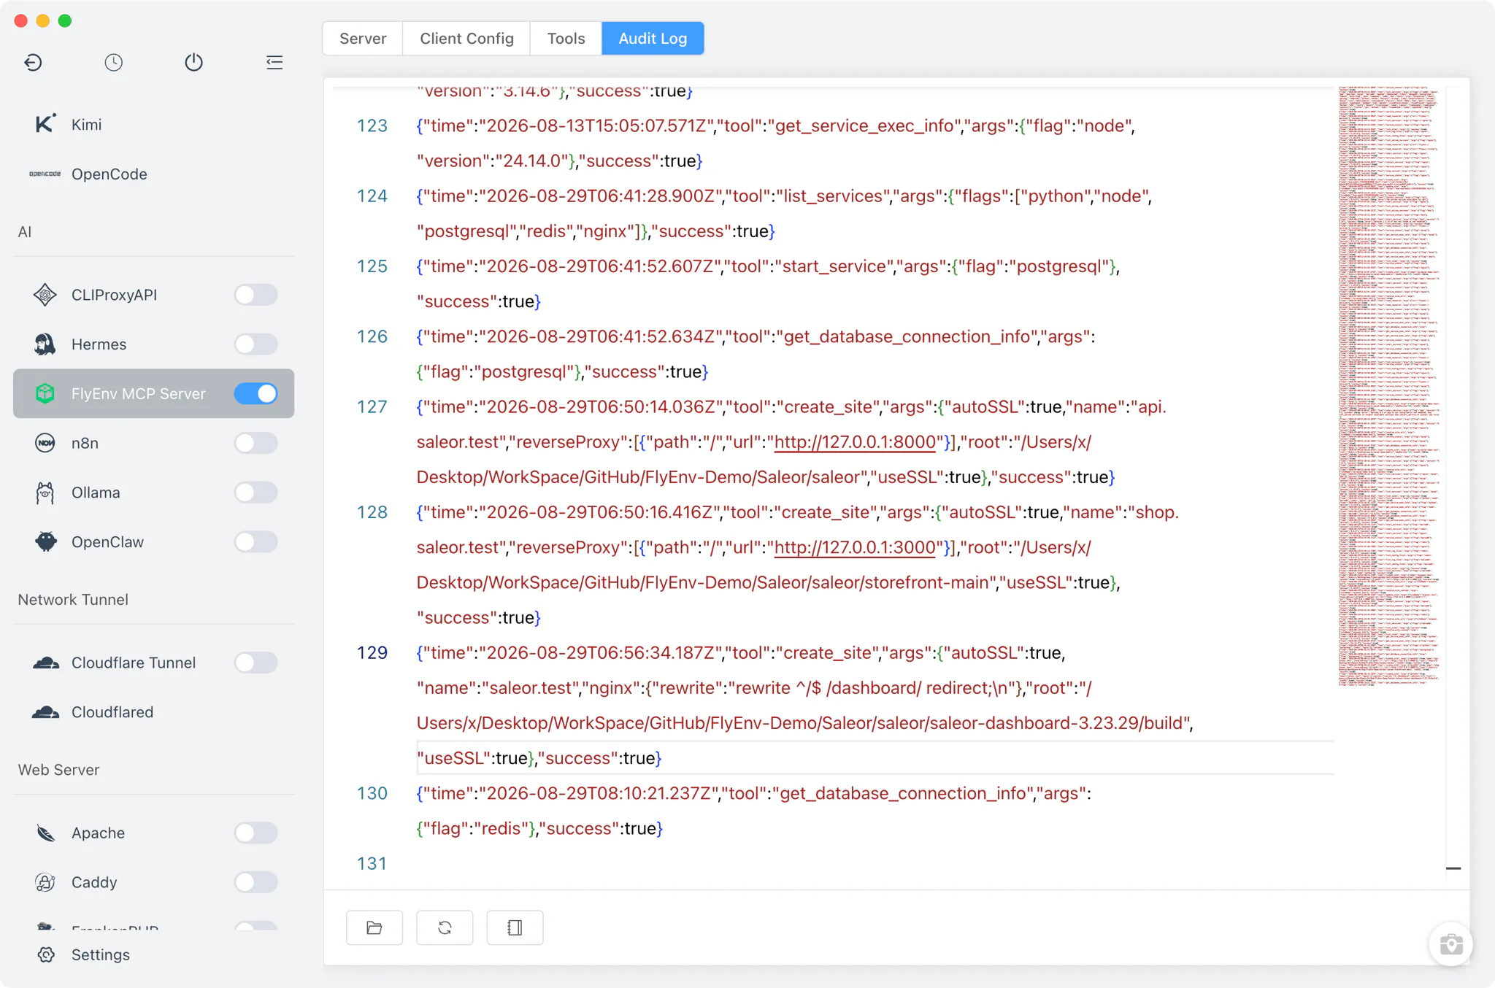This screenshot has height=988, width=1495.
Task: Click the code minimap overview
Action: click(1389, 387)
